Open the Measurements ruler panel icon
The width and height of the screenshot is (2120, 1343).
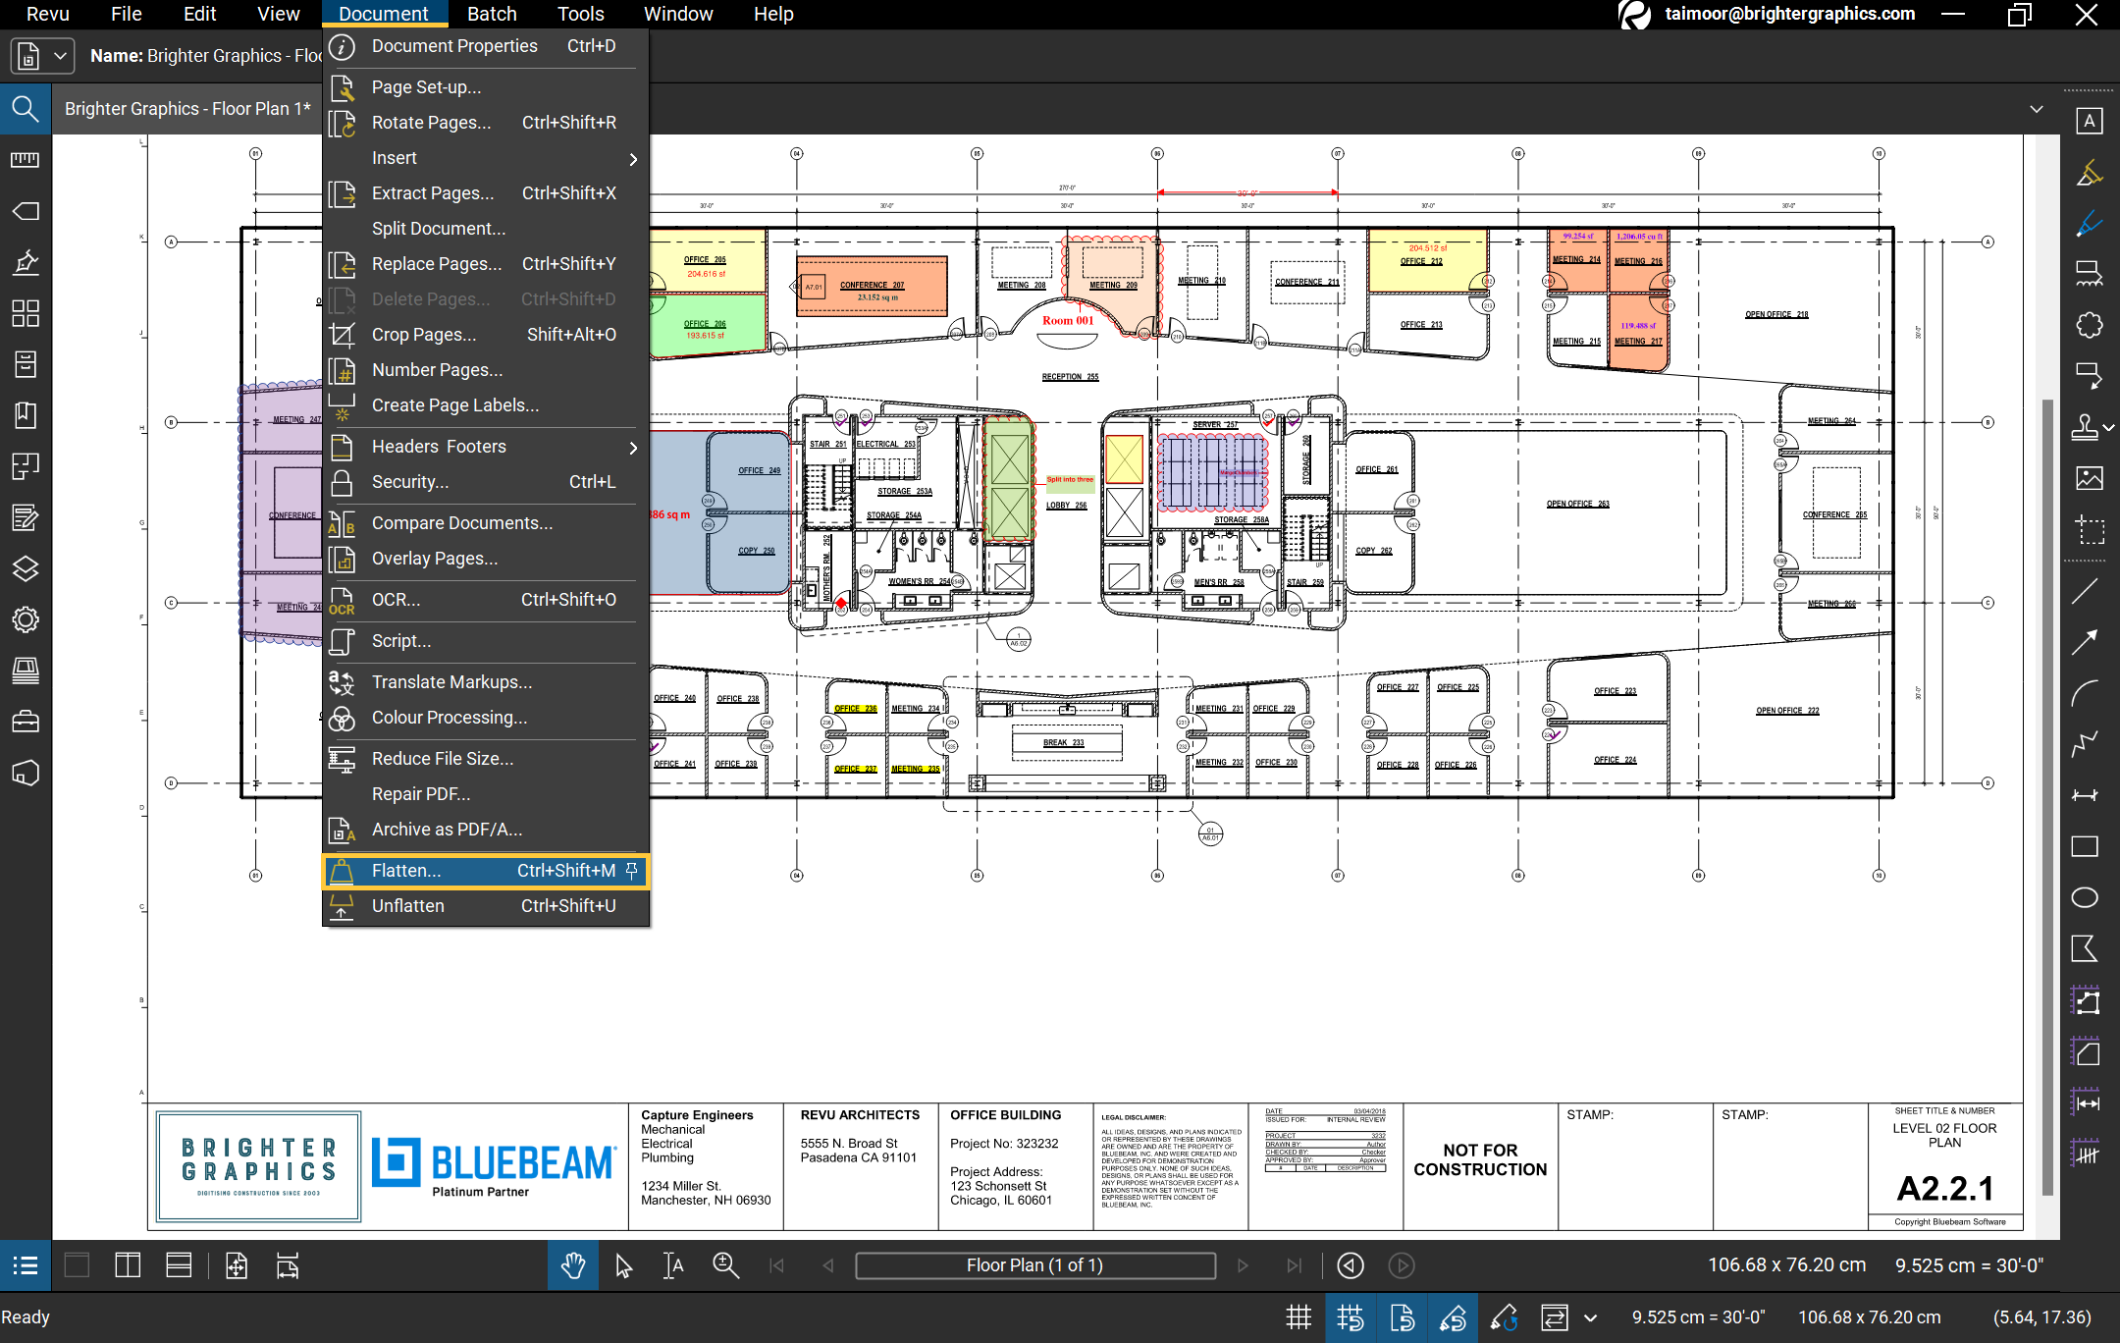pos(26,160)
